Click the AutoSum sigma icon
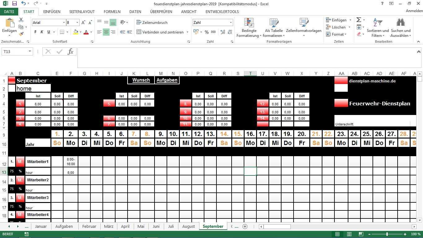Image resolution: width=423 pixels, height=238 pixels. [359, 20]
